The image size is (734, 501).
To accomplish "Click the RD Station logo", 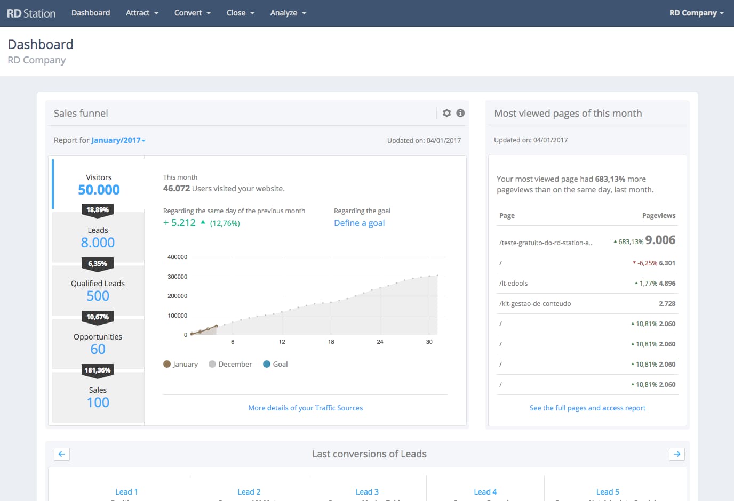I will point(31,13).
